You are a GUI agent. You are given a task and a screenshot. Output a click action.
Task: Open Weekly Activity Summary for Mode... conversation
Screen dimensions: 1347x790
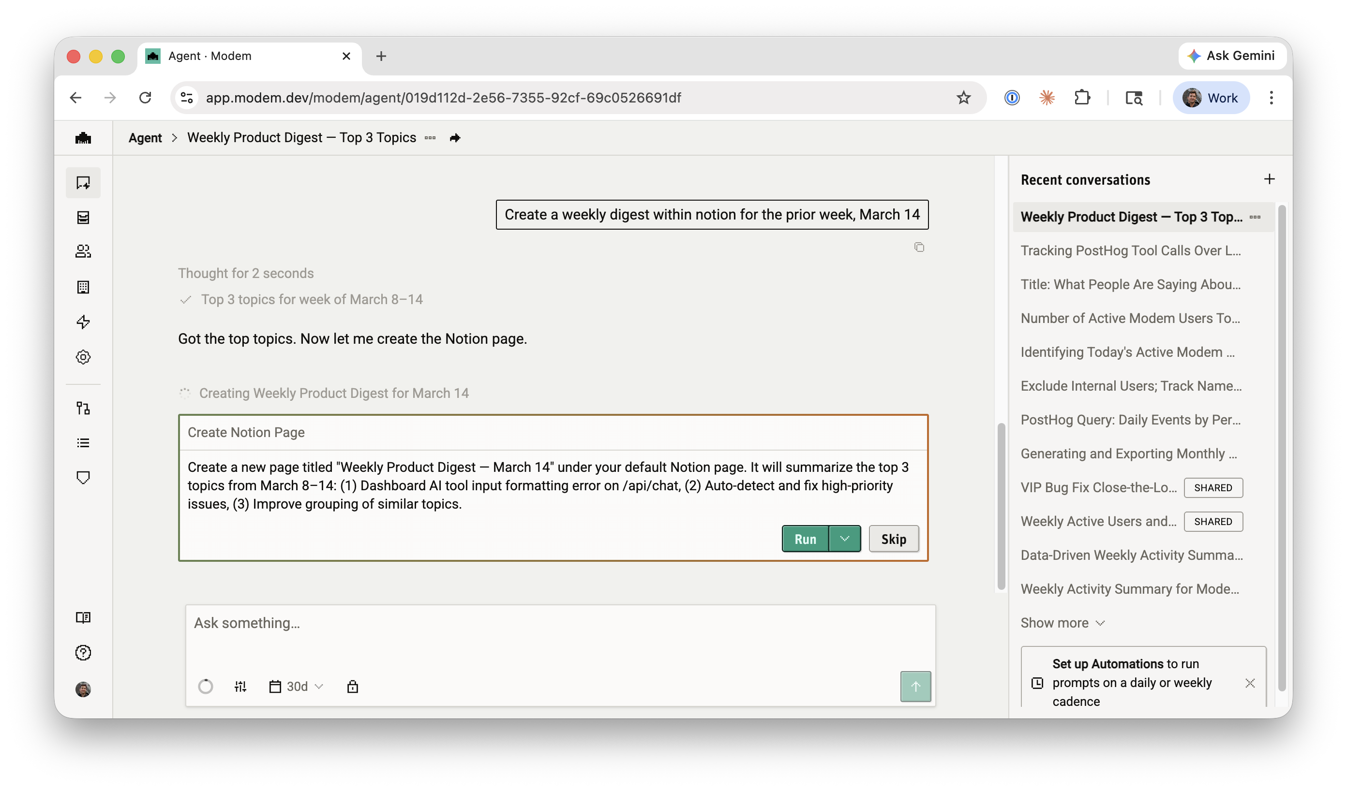click(x=1129, y=588)
